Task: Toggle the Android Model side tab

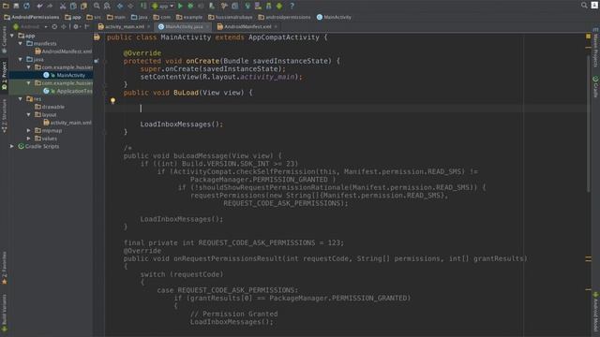Action: (596, 312)
